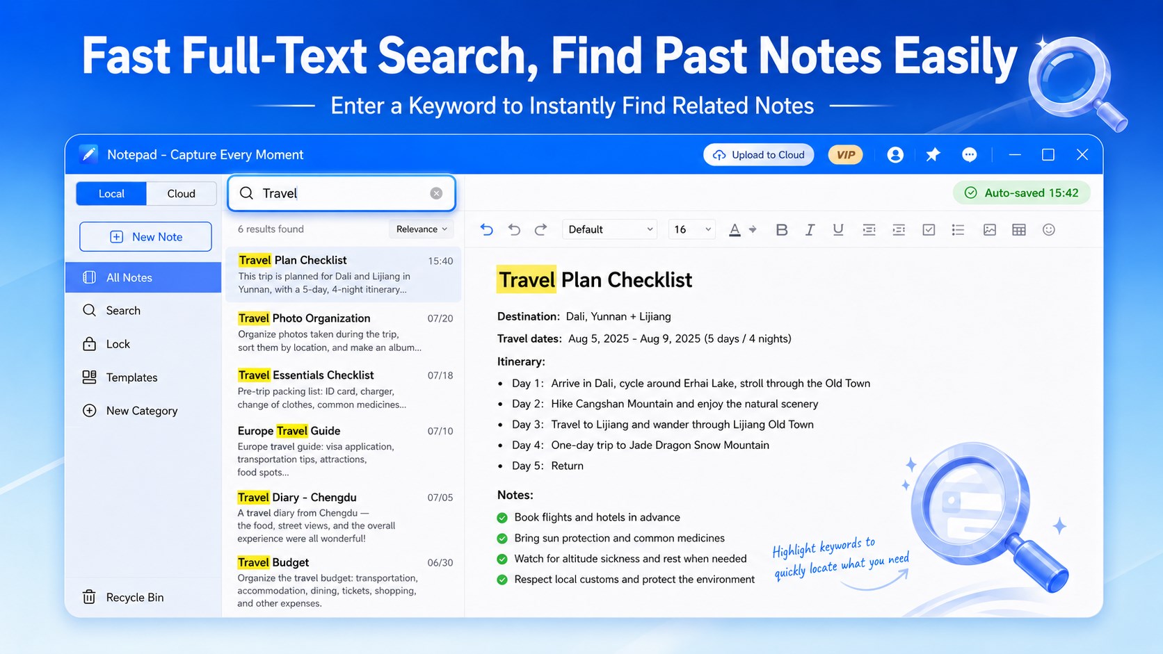Insert a bulleted list
Screen dimensions: 1163x654
(x=958, y=229)
